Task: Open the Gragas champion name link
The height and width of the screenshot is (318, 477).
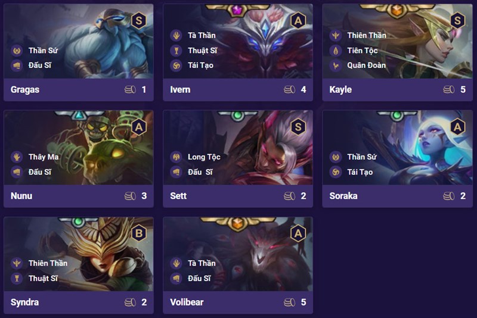Action: (25, 89)
